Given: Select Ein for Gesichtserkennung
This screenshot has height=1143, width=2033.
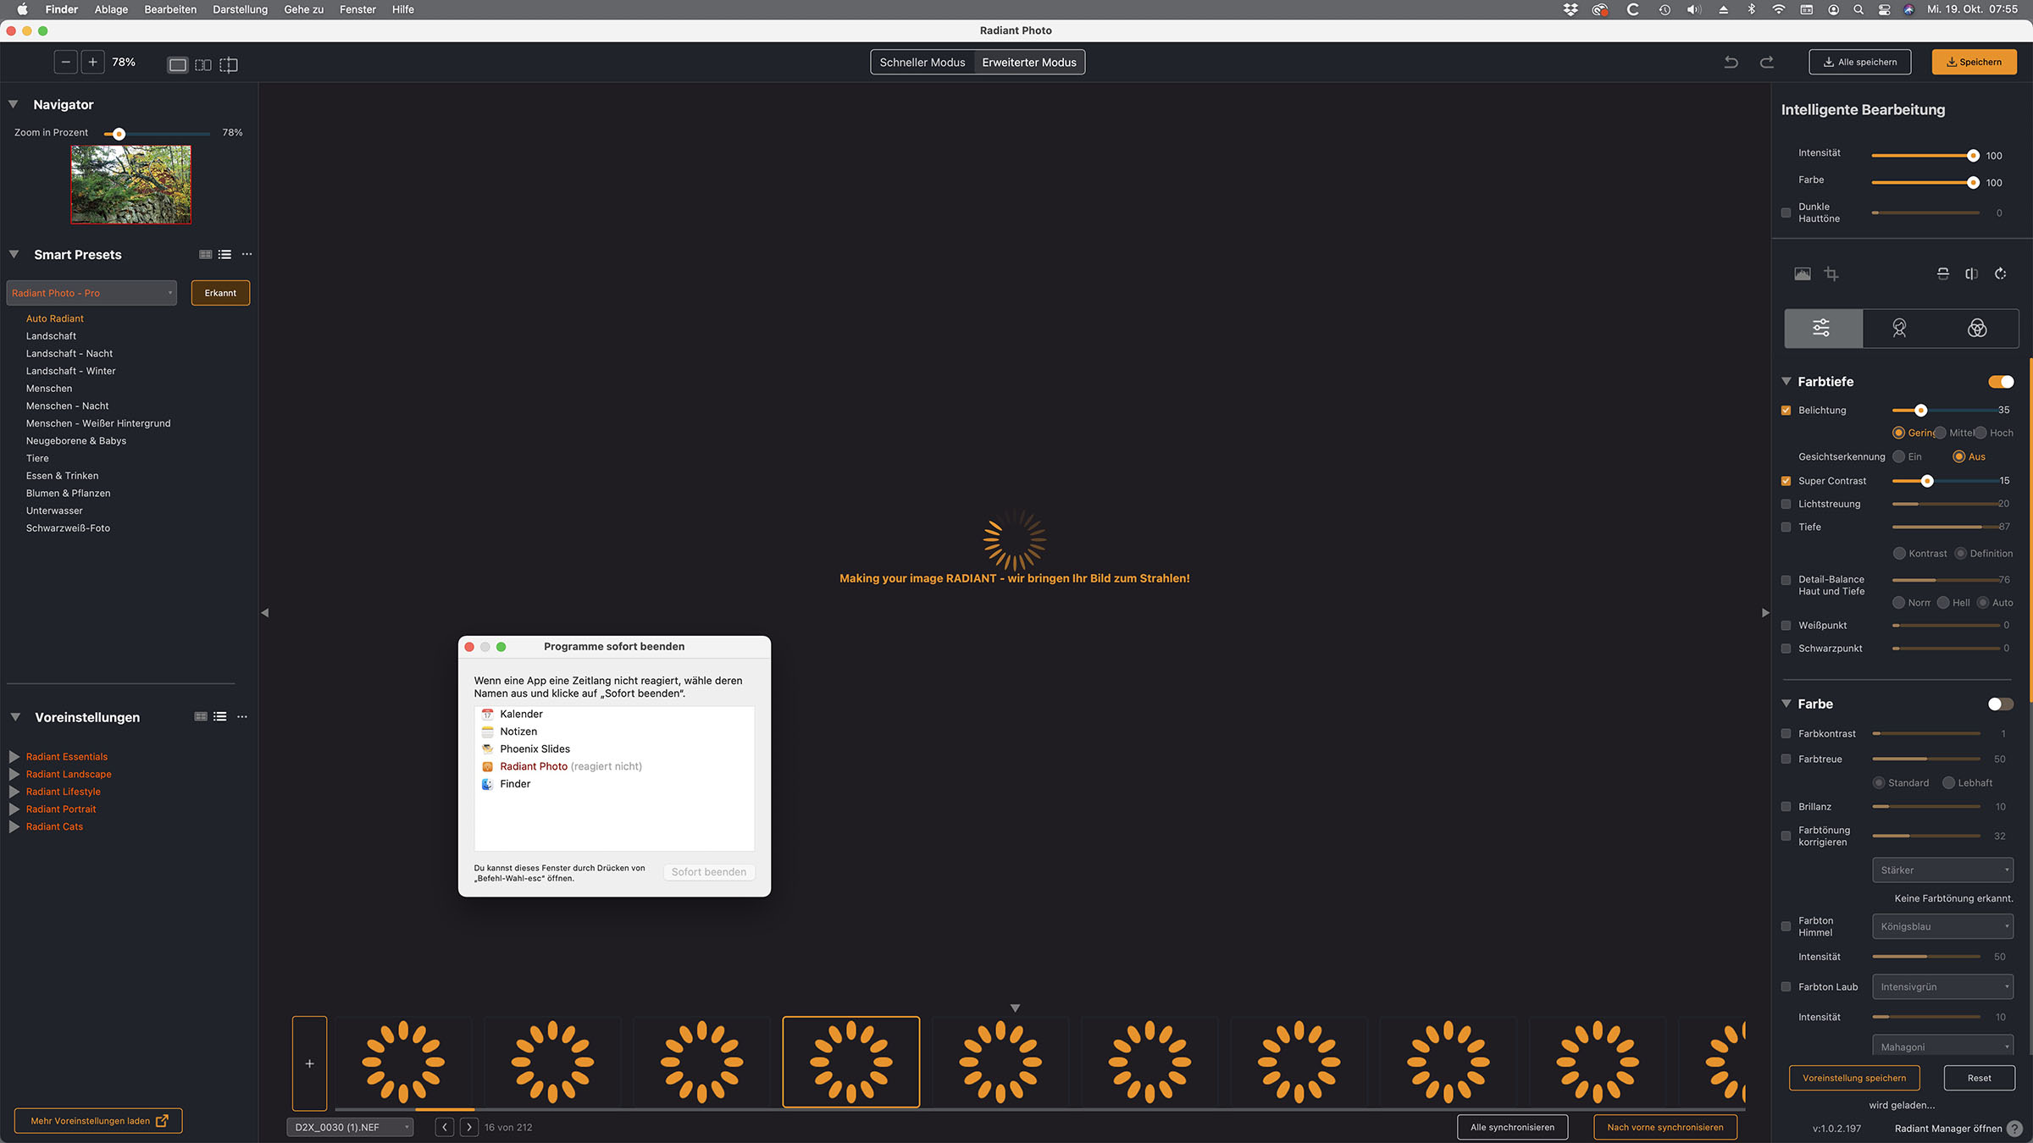Looking at the screenshot, I should (1899, 457).
